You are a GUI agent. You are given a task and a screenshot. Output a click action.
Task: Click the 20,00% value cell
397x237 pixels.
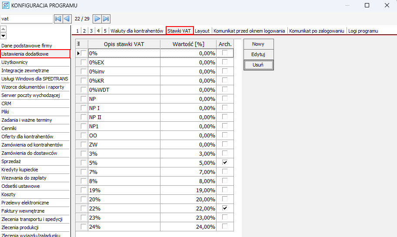[188, 199]
